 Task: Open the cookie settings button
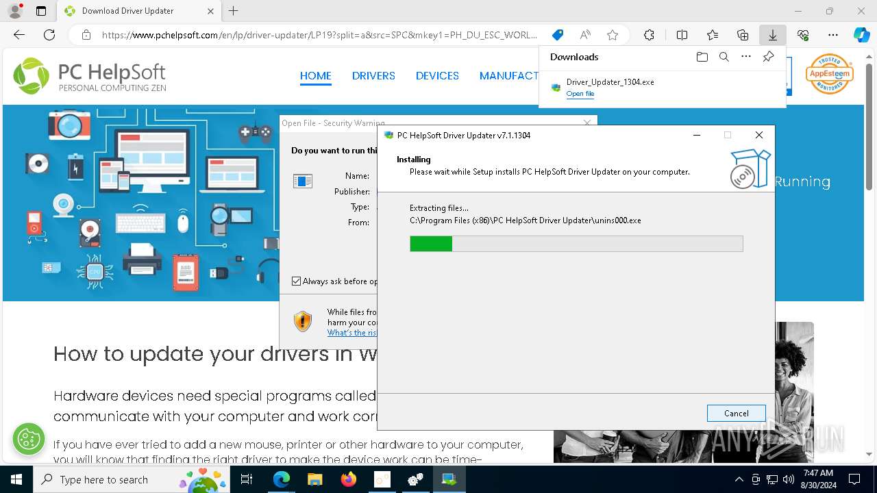click(29, 439)
